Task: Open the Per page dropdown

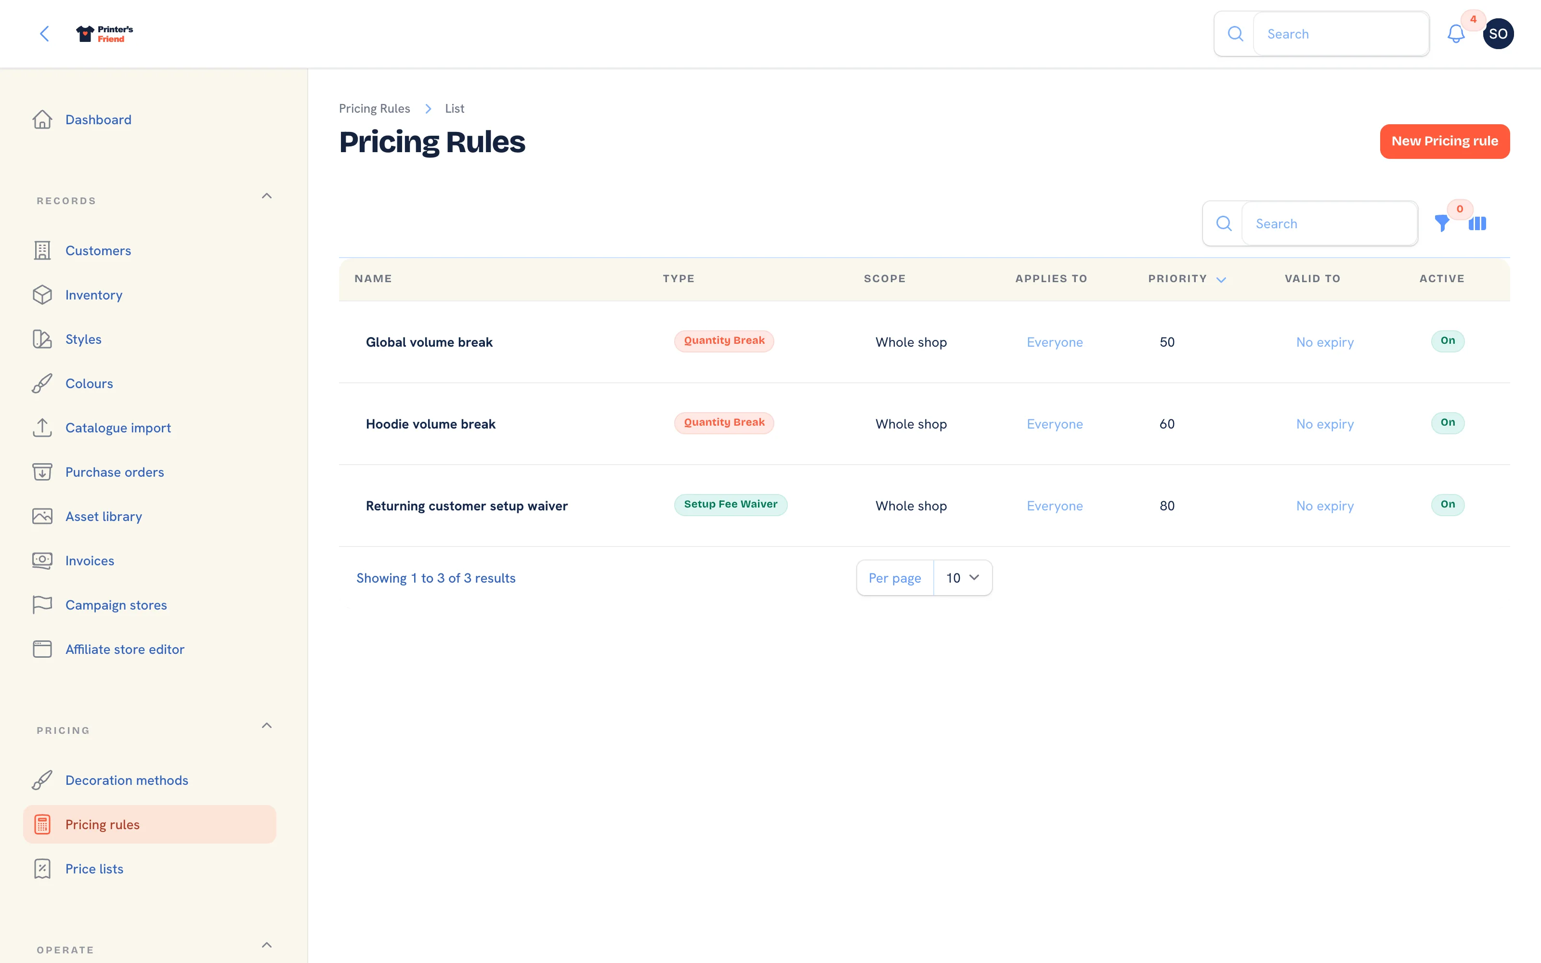Action: [962, 578]
